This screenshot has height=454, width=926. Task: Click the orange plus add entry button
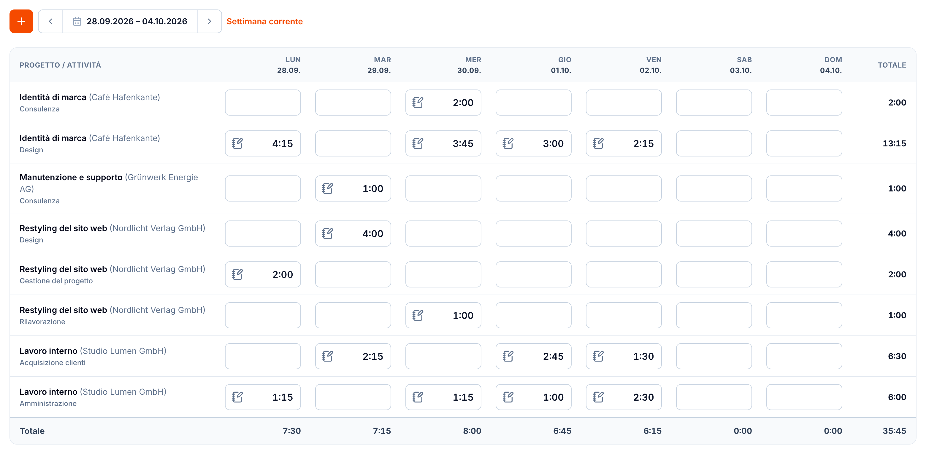click(x=21, y=21)
